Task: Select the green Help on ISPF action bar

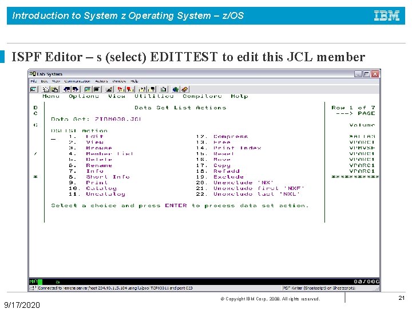Action: [x=239, y=96]
